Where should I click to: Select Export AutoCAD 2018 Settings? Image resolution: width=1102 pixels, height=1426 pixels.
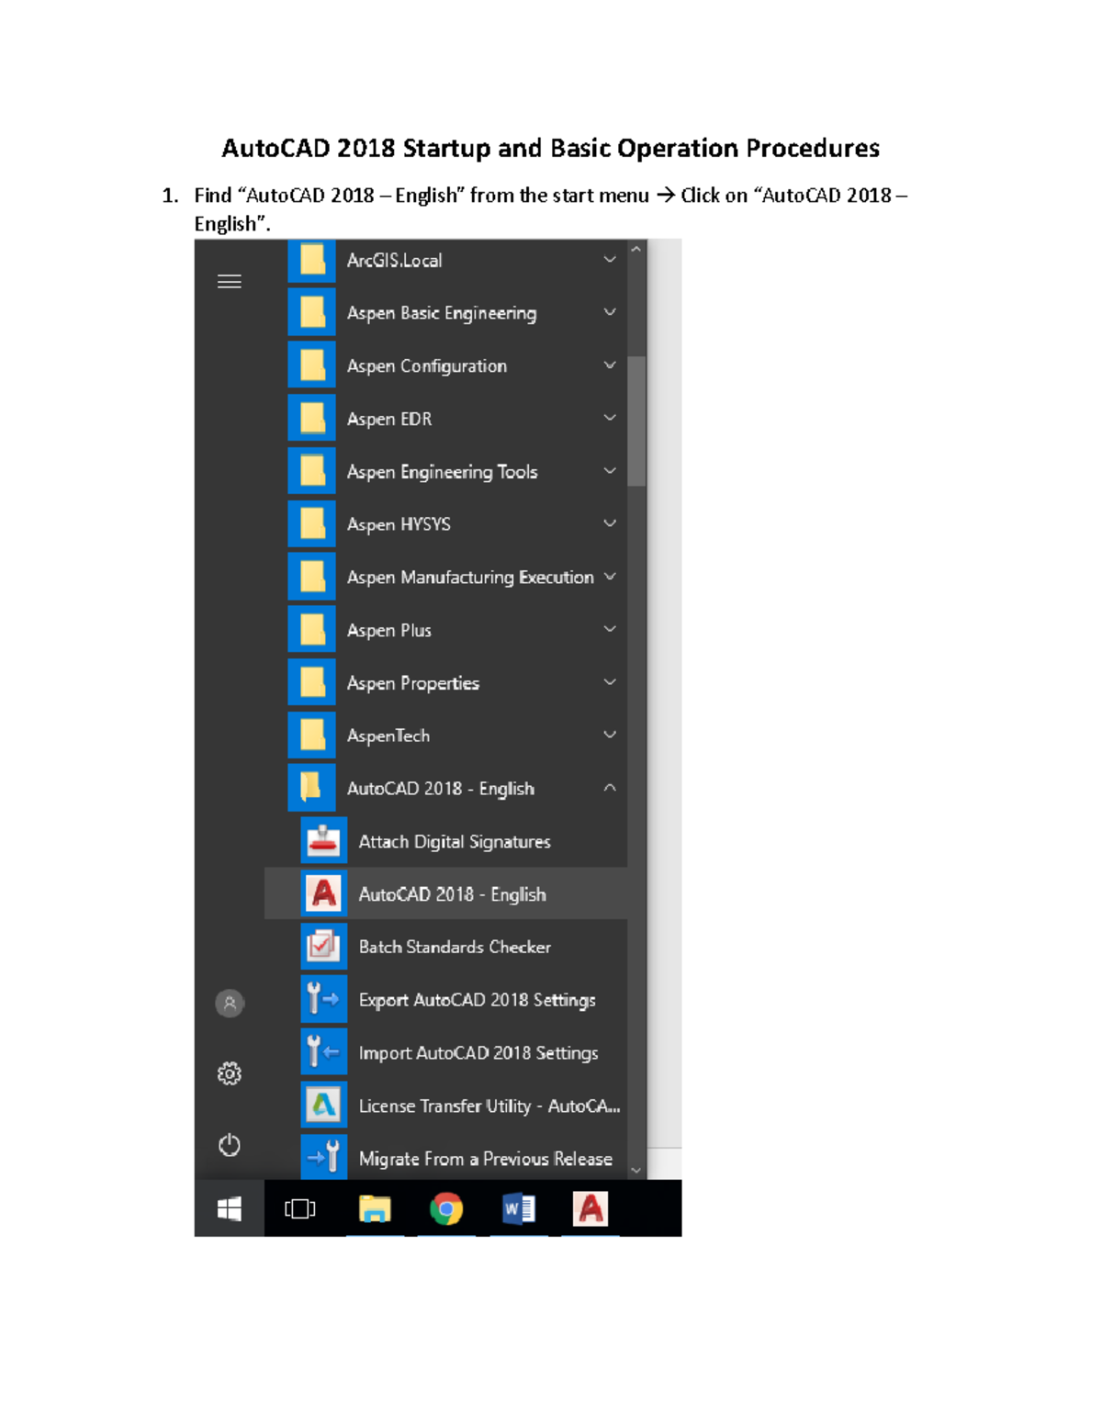(x=476, y=1000)
